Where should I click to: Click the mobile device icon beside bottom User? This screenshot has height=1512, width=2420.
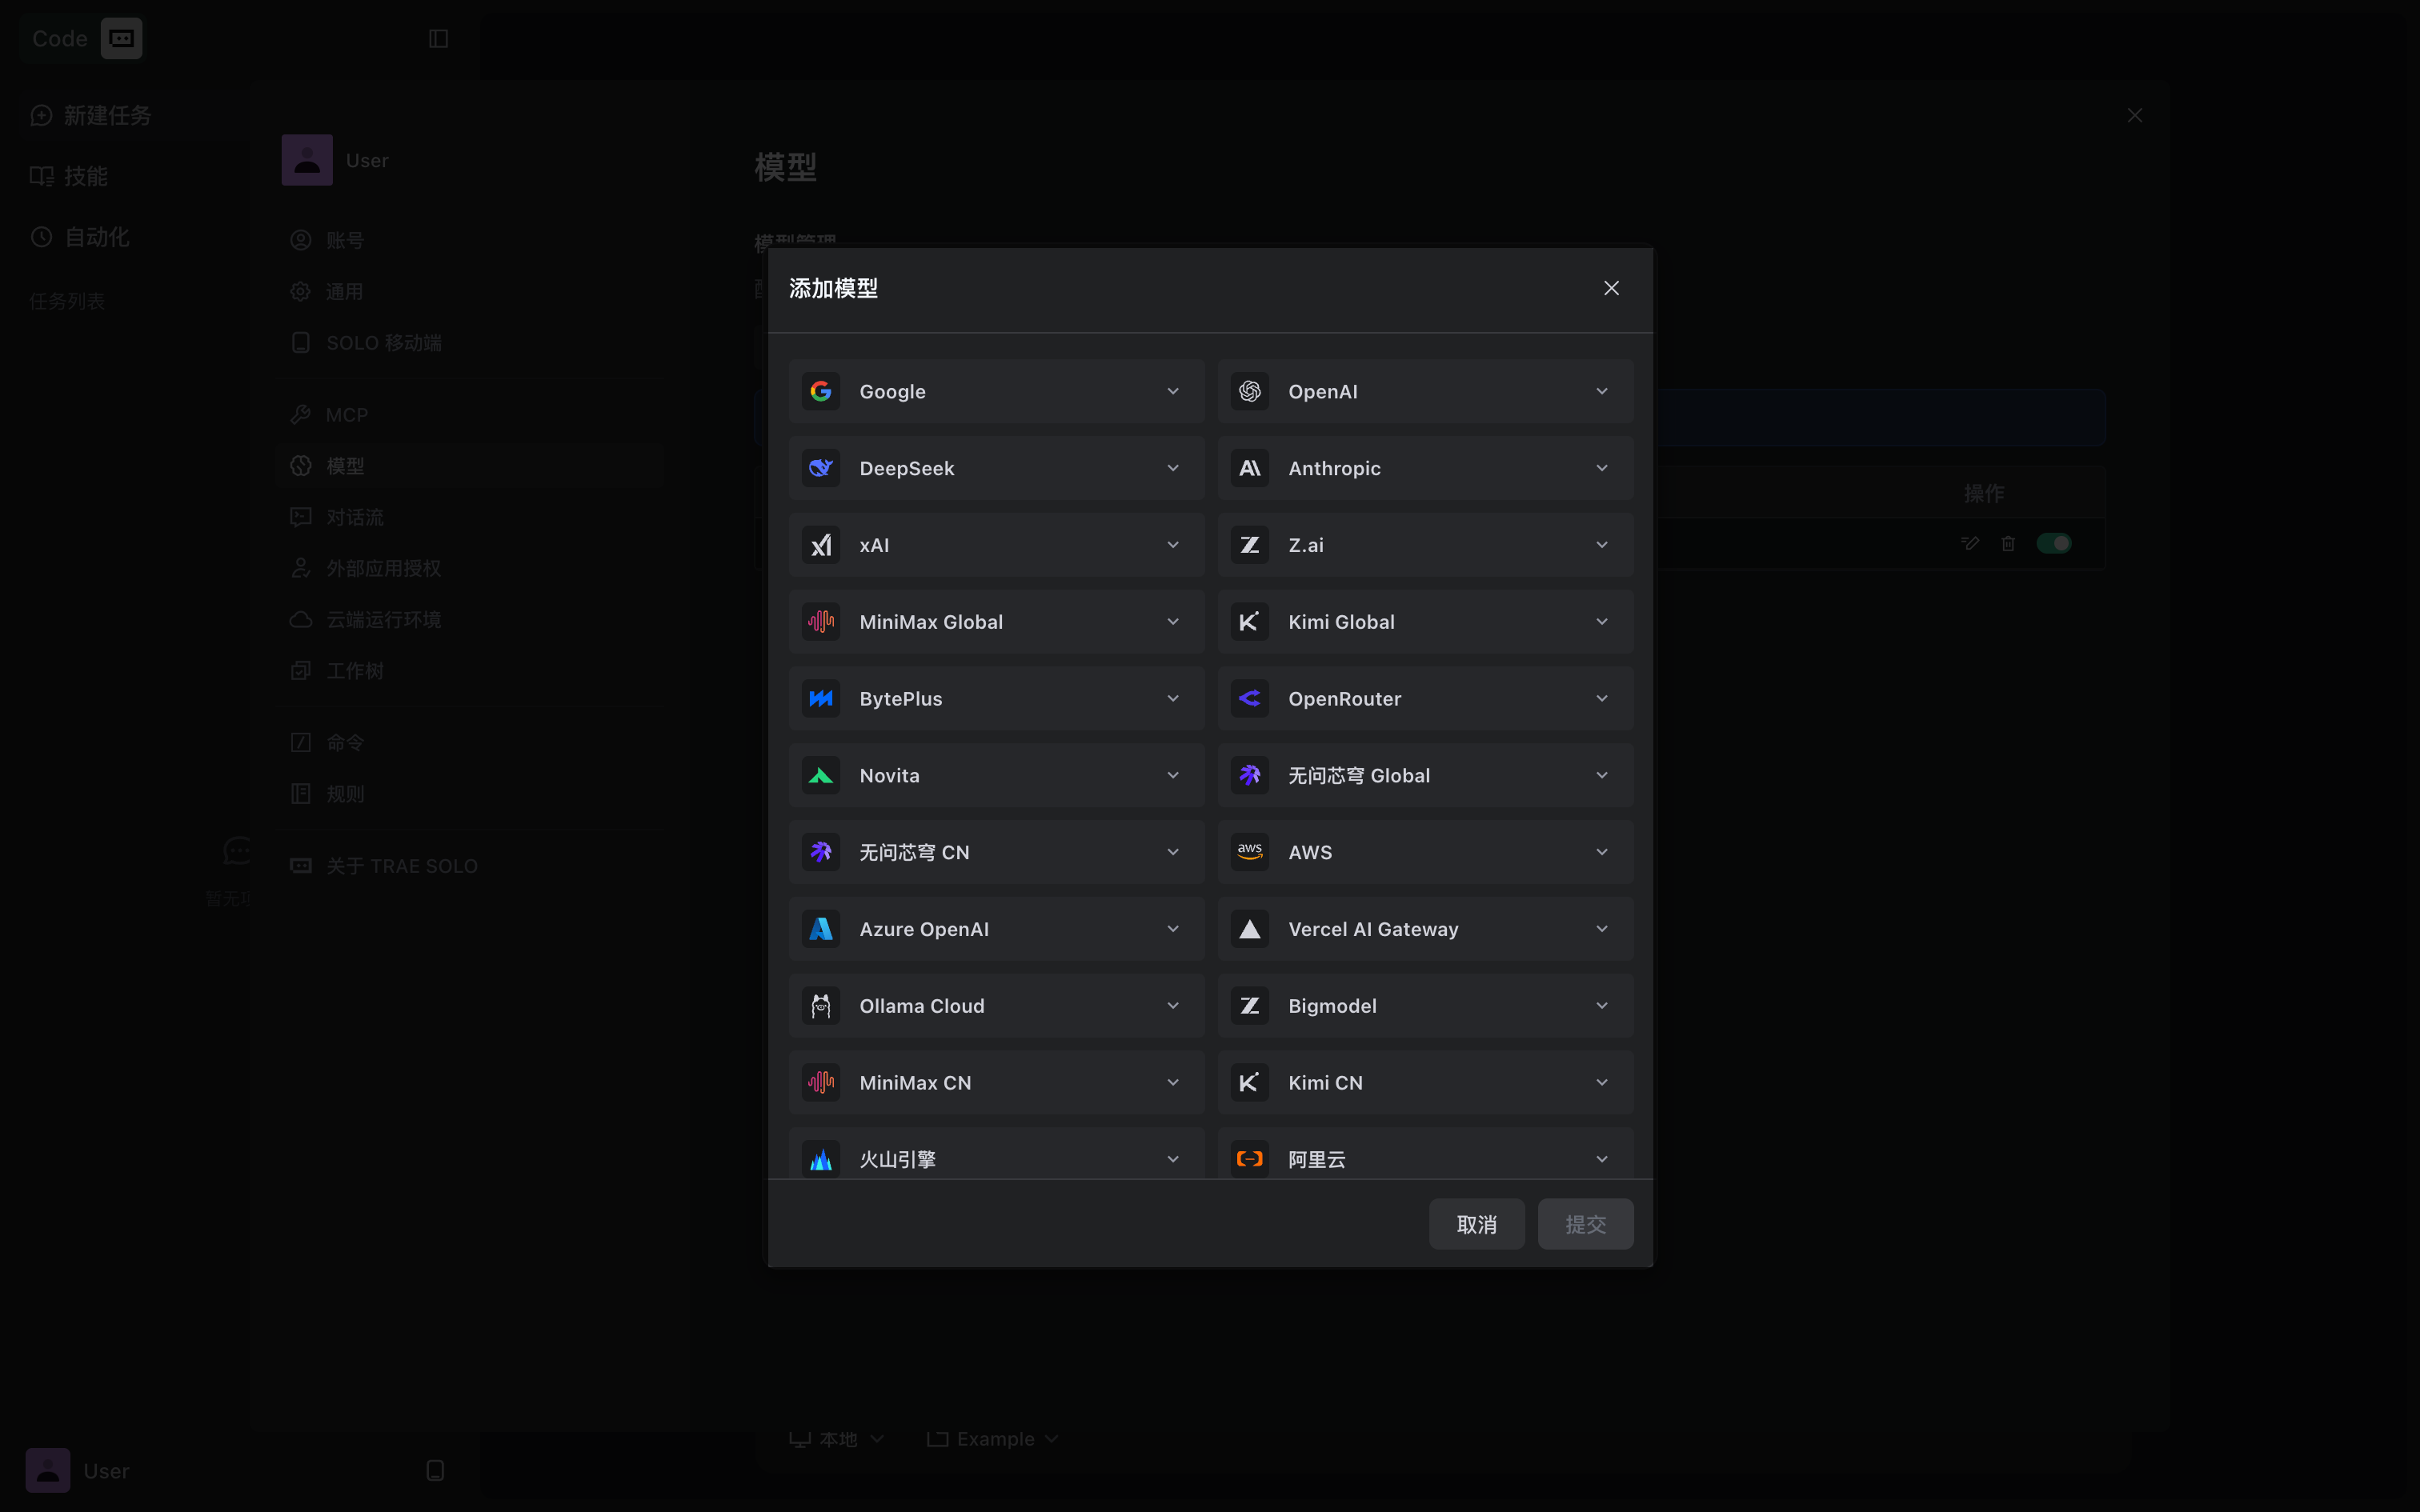coord(435,1471)
